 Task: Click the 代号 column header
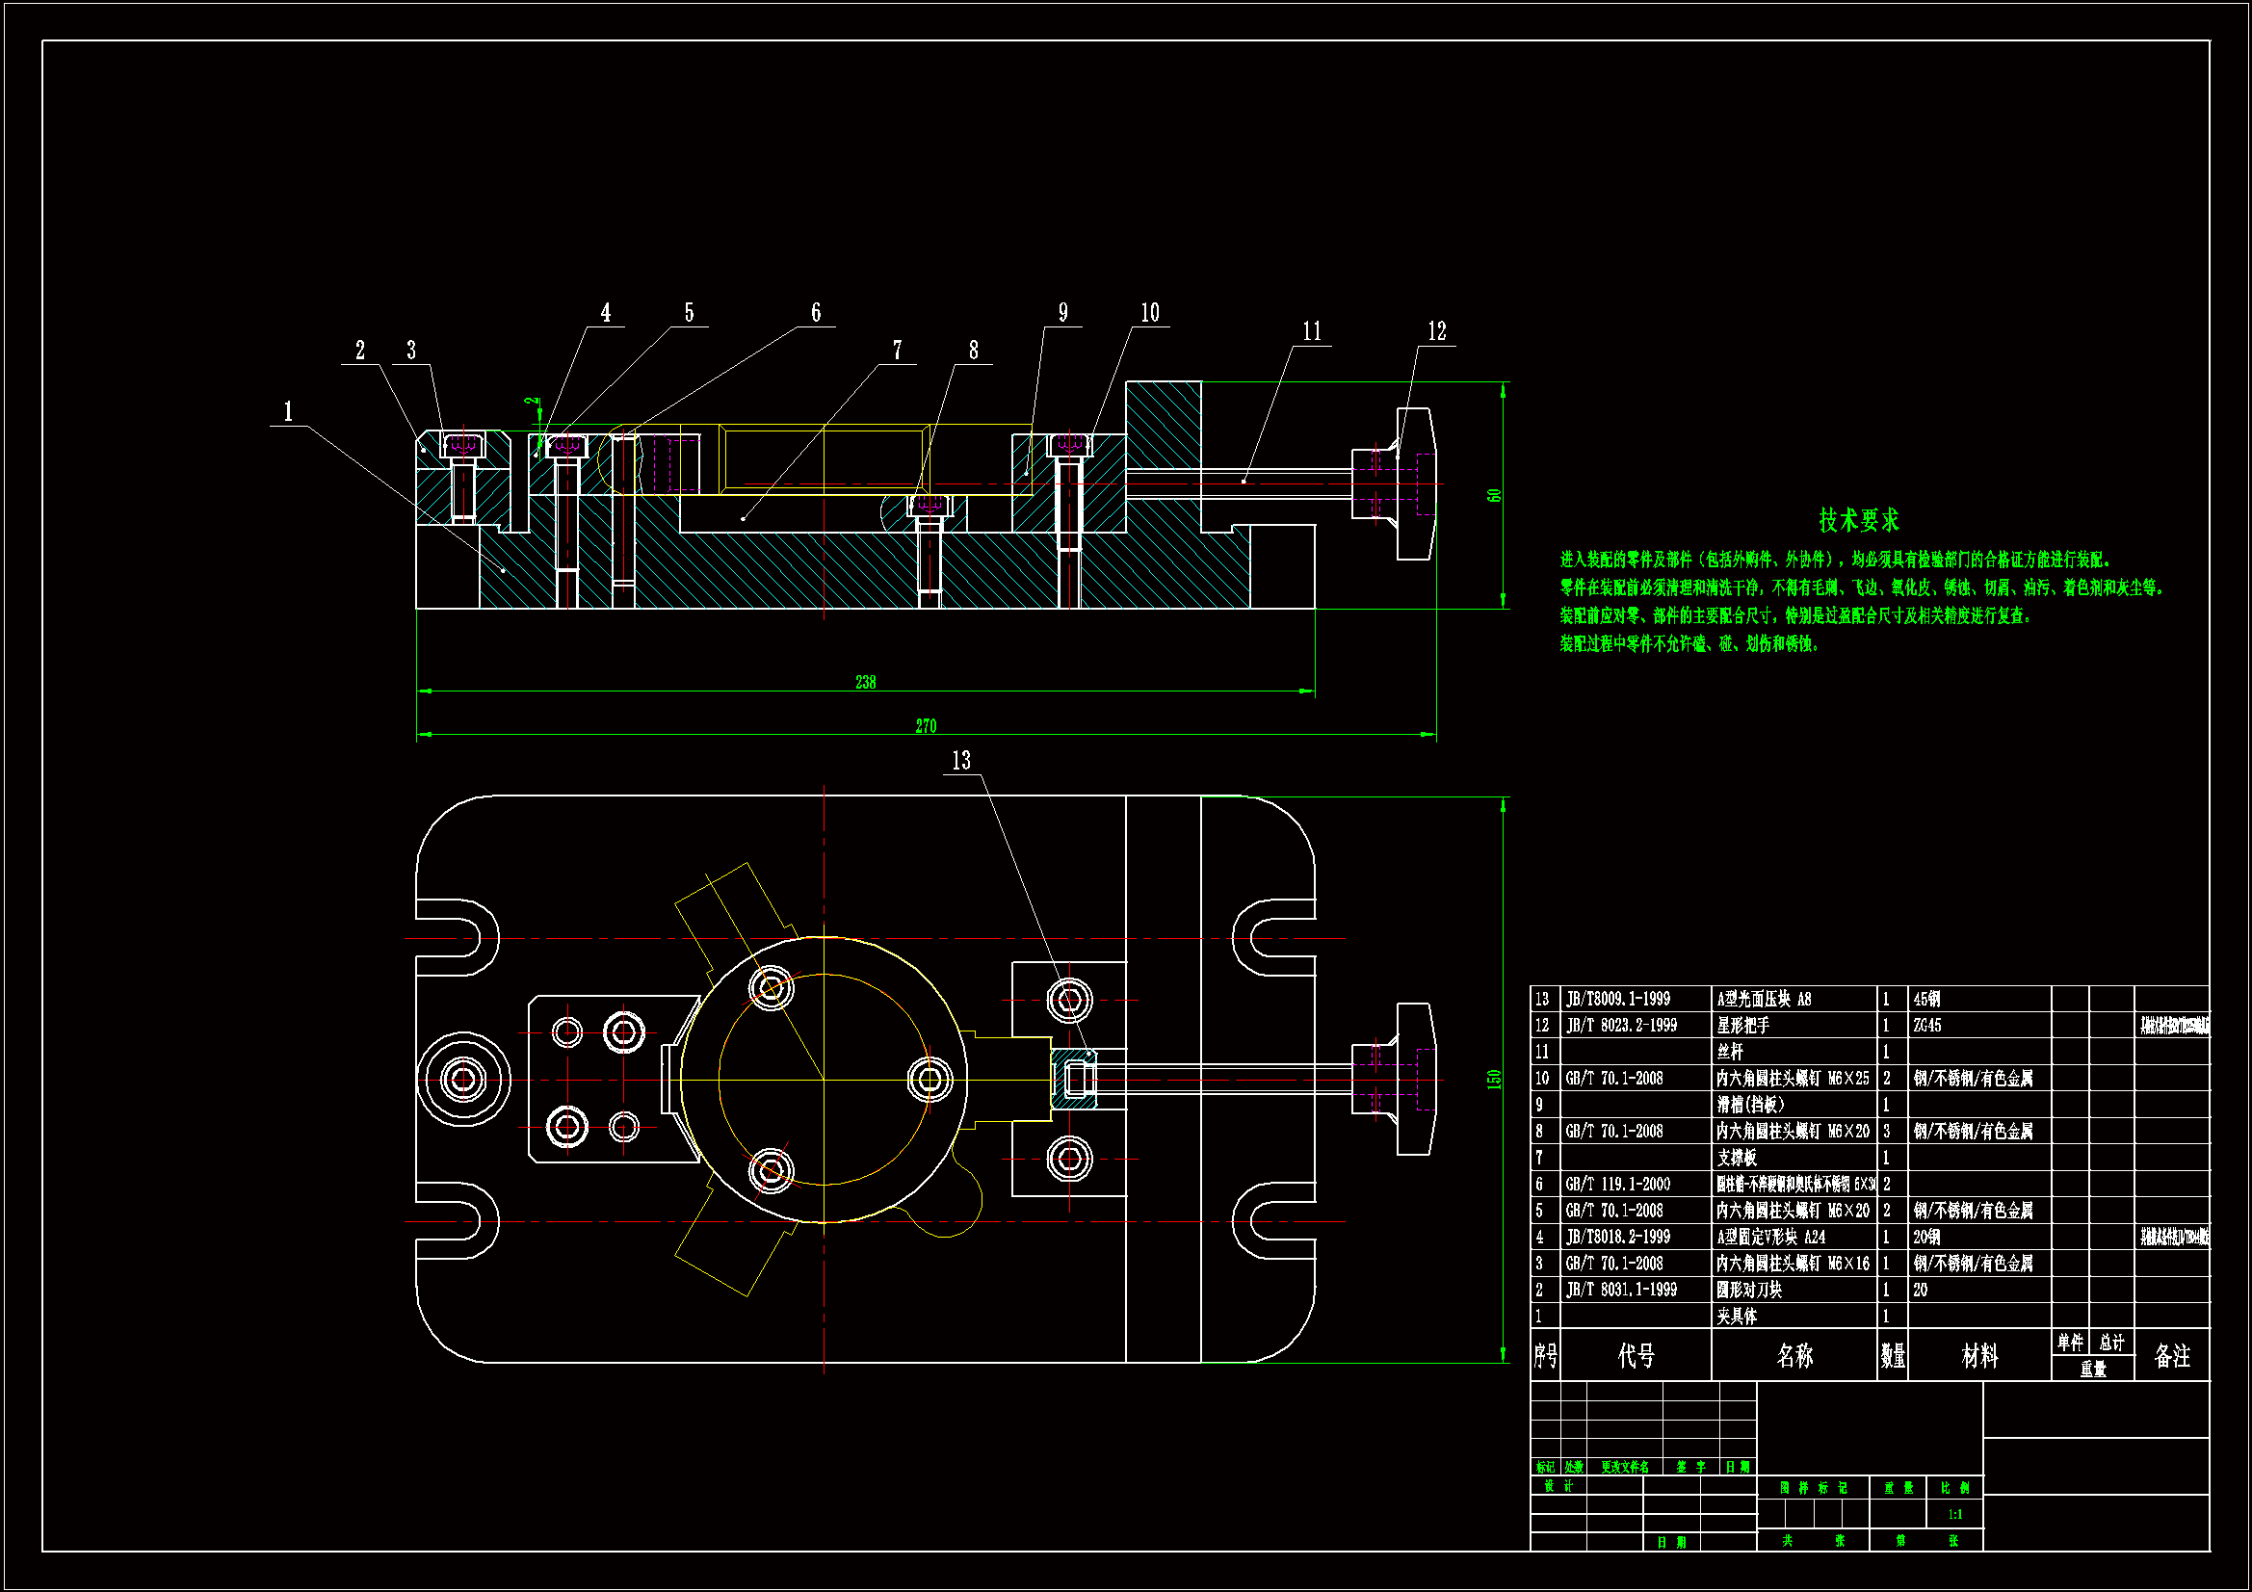coord(1635,1356)
